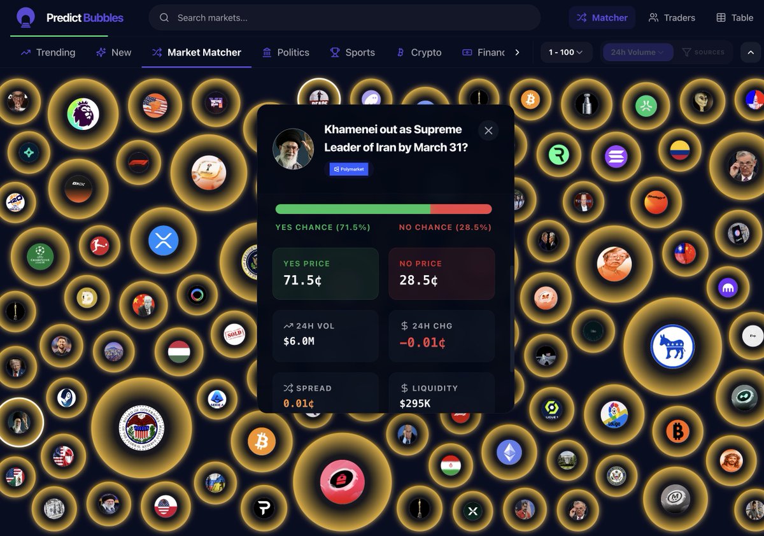
Task: Select the XRP bubble
Action: pyautogui.click(x=164, y=241)
